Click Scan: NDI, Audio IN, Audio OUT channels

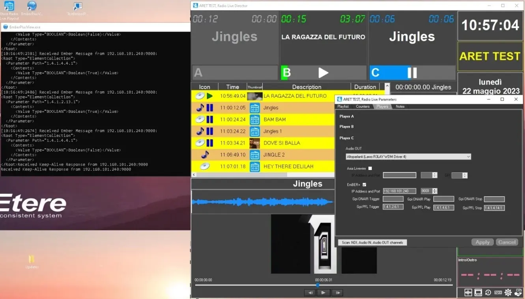[372, 243]
